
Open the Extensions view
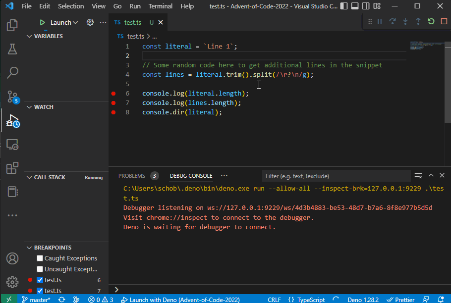coord(12,168)
